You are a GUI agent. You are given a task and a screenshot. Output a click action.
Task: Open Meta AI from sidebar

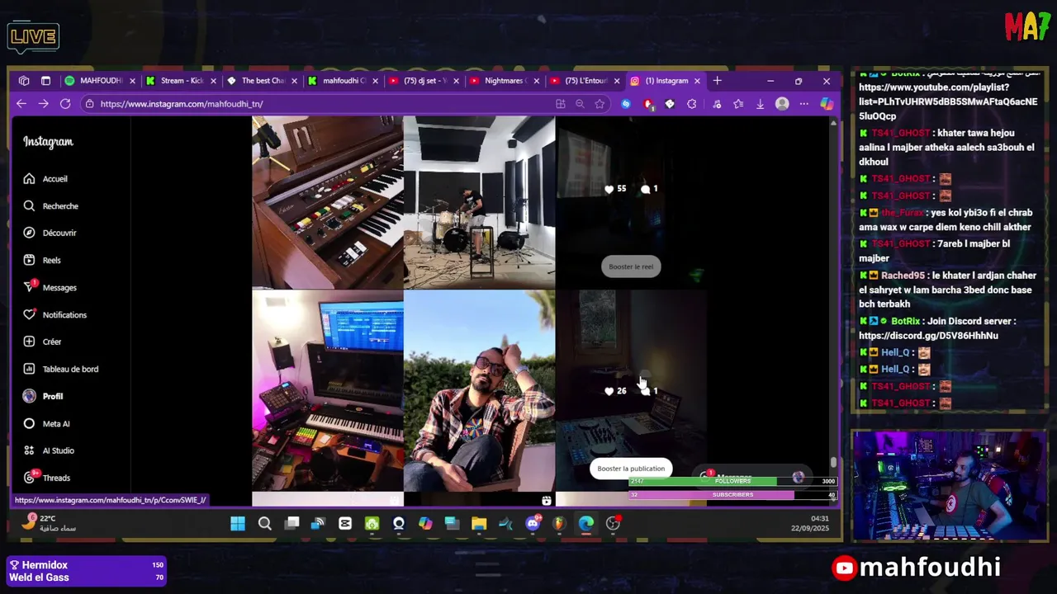46,423
